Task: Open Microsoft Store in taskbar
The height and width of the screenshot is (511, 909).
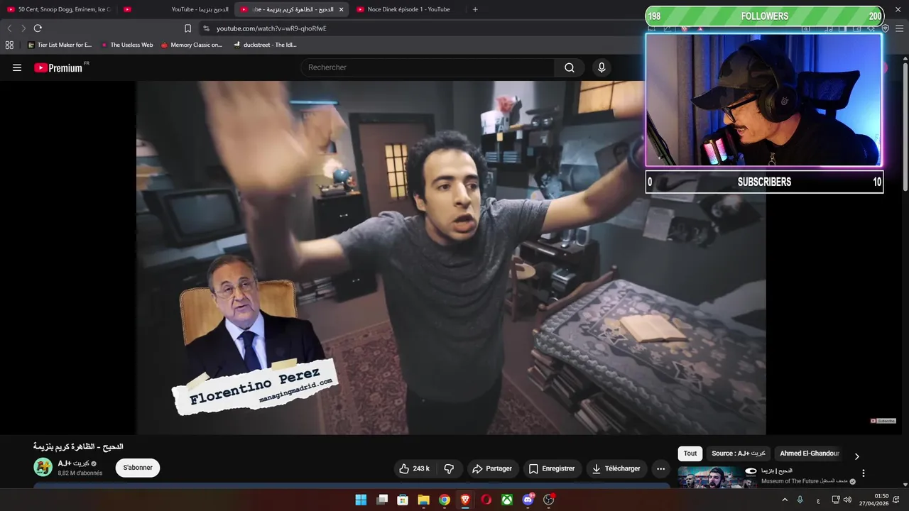Action: [x=403, y=500]
